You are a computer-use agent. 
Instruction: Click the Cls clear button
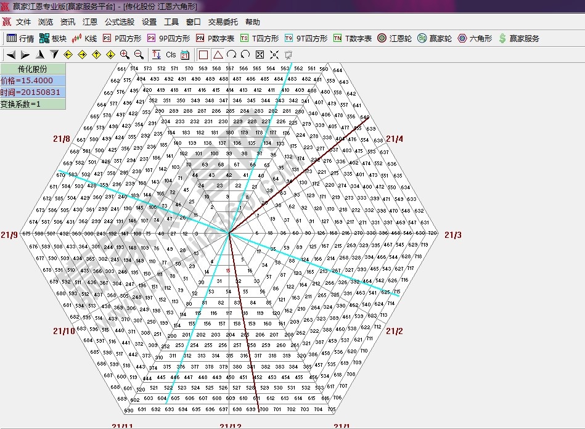[171, 55]
